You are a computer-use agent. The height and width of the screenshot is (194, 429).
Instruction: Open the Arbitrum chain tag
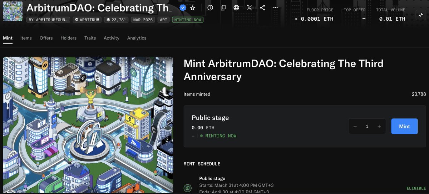coord(87,20)
